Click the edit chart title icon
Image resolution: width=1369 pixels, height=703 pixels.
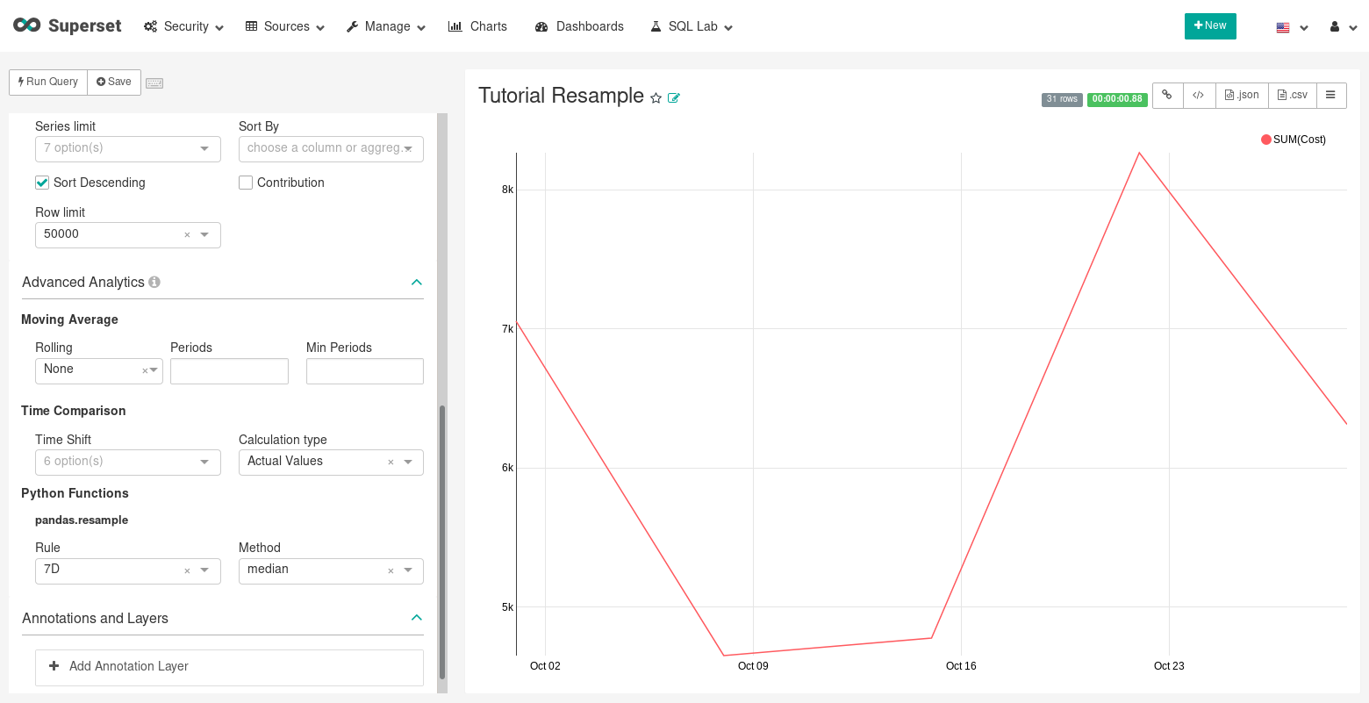(x=674, y=98)
